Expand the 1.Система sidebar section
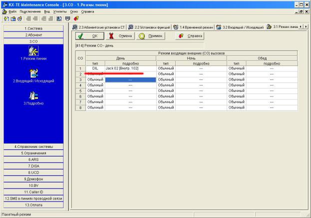 [33, 28]
